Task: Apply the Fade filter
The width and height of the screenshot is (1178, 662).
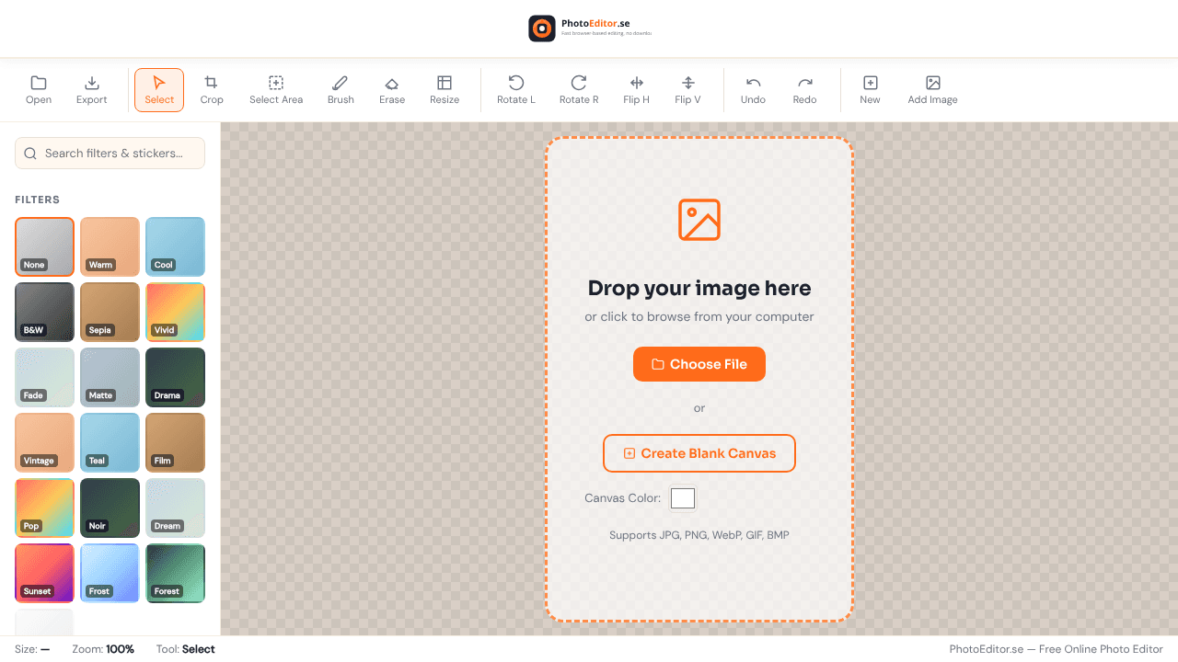Action: click(44, 377)
